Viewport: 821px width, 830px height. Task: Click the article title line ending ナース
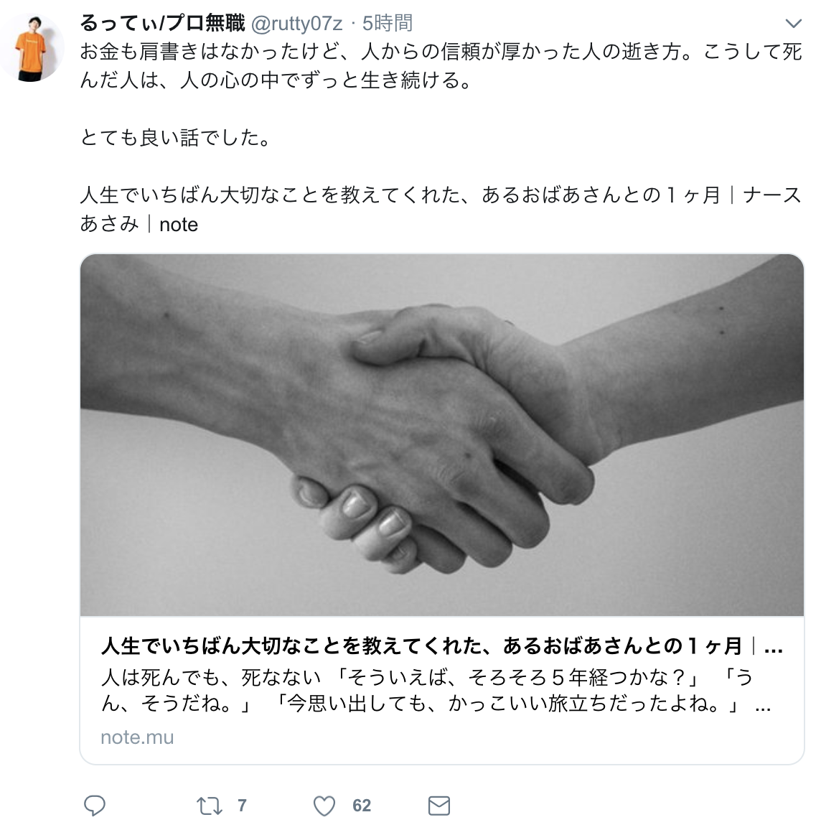[x=441, y=195]
